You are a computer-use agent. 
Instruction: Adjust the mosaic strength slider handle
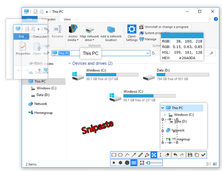(148, 163)
